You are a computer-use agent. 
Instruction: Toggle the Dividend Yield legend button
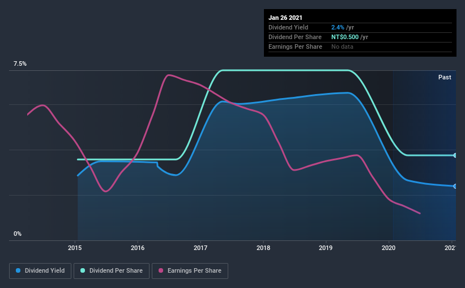click(40, 271)
